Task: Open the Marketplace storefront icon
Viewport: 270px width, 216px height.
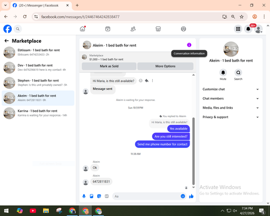Action: [158, 29]
